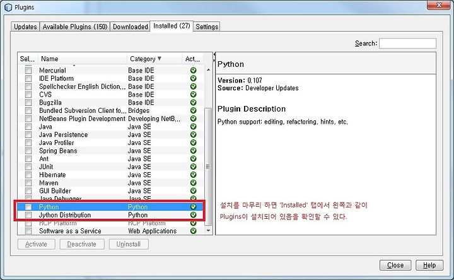Click the active status icon for Bugzilla
The image size is (454, 280).
194,103
